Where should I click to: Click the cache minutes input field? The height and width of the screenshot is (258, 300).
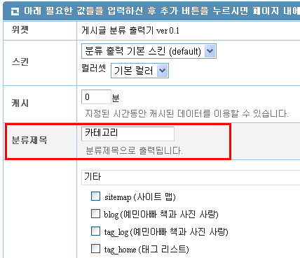point(96,96)
